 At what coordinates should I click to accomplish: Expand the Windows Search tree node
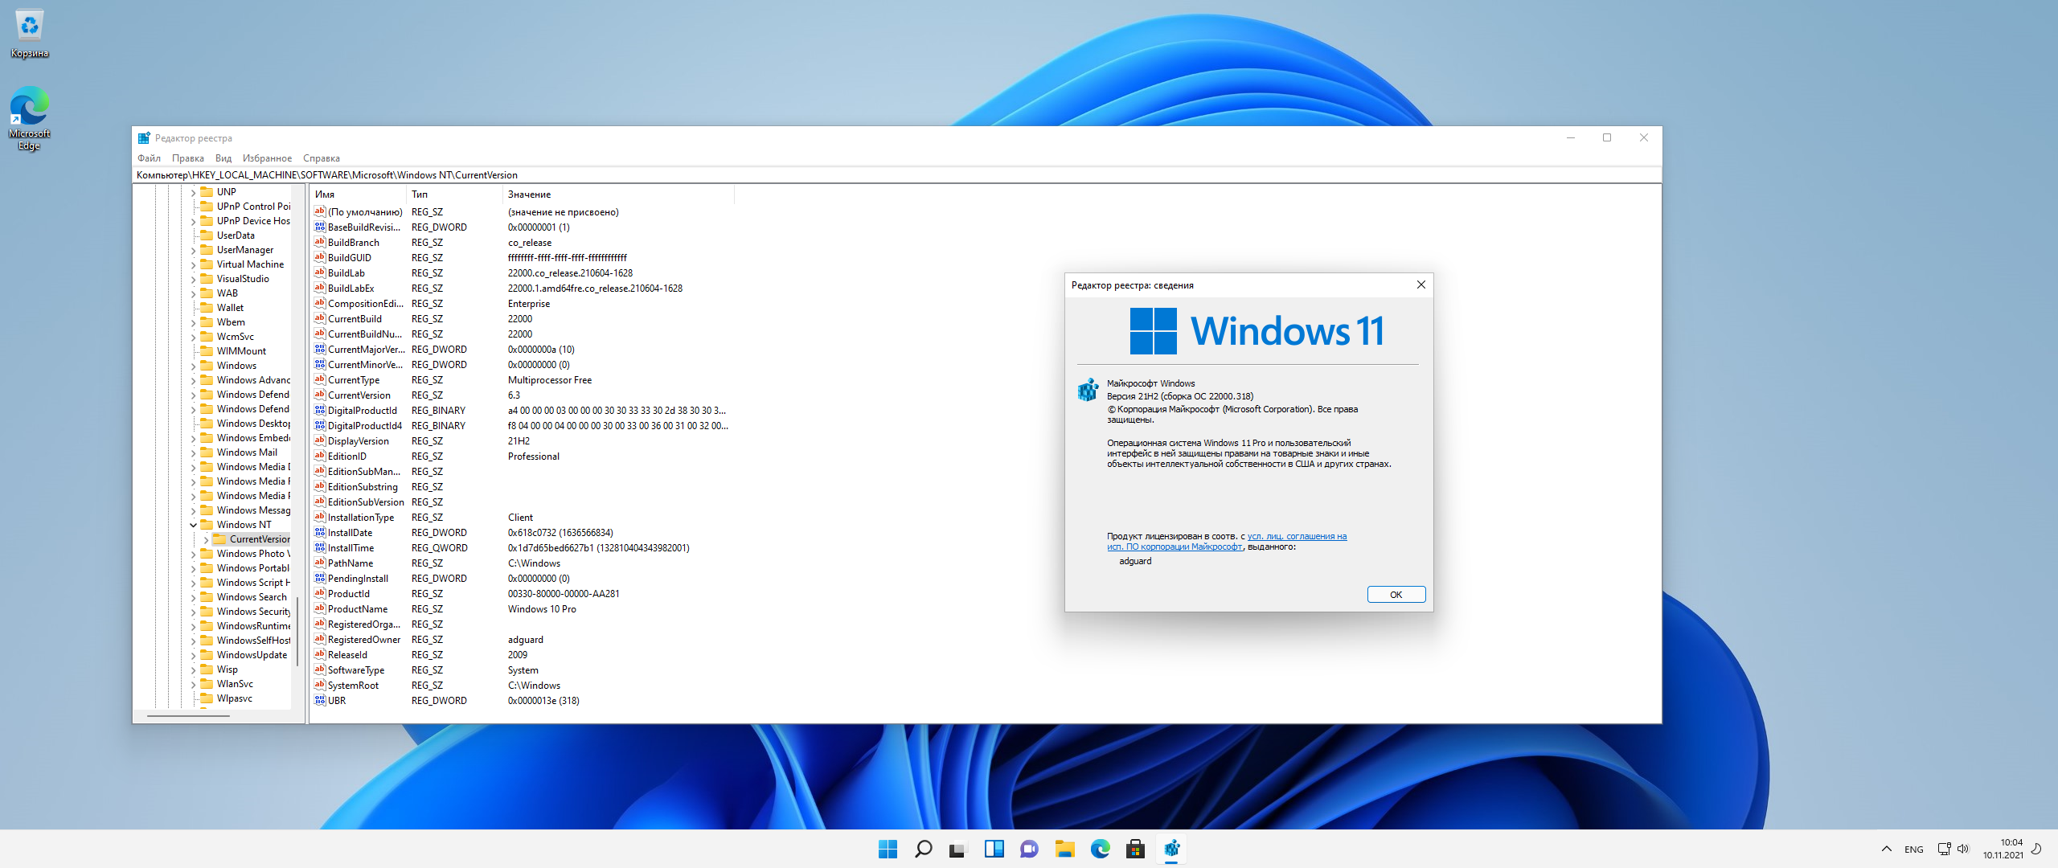click(193, 597)
